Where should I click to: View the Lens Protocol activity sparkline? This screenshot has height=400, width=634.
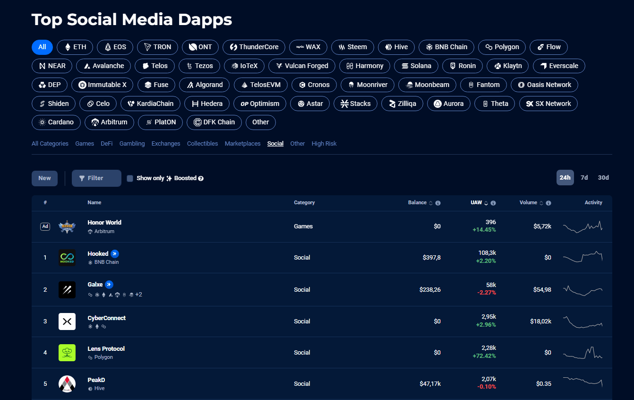[583, 353]
